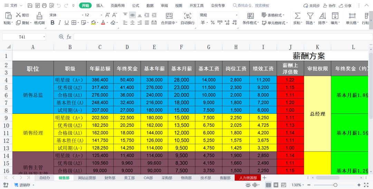Click the AutoSum (求和) sigma icon

pos(297,16)
